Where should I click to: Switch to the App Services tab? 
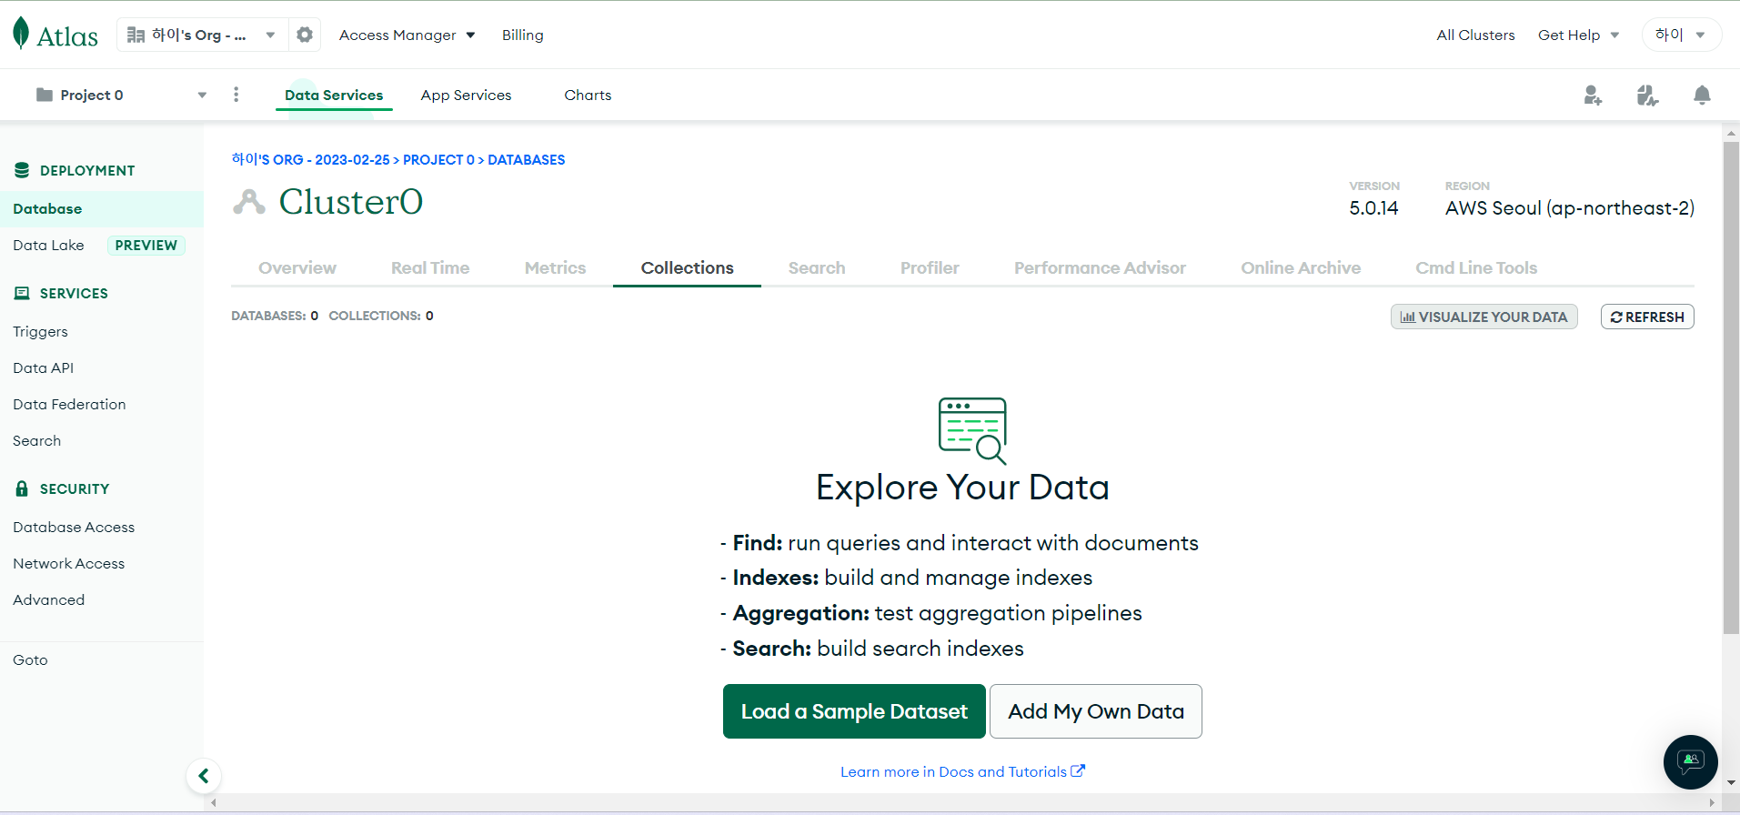[x=466, y=95]
